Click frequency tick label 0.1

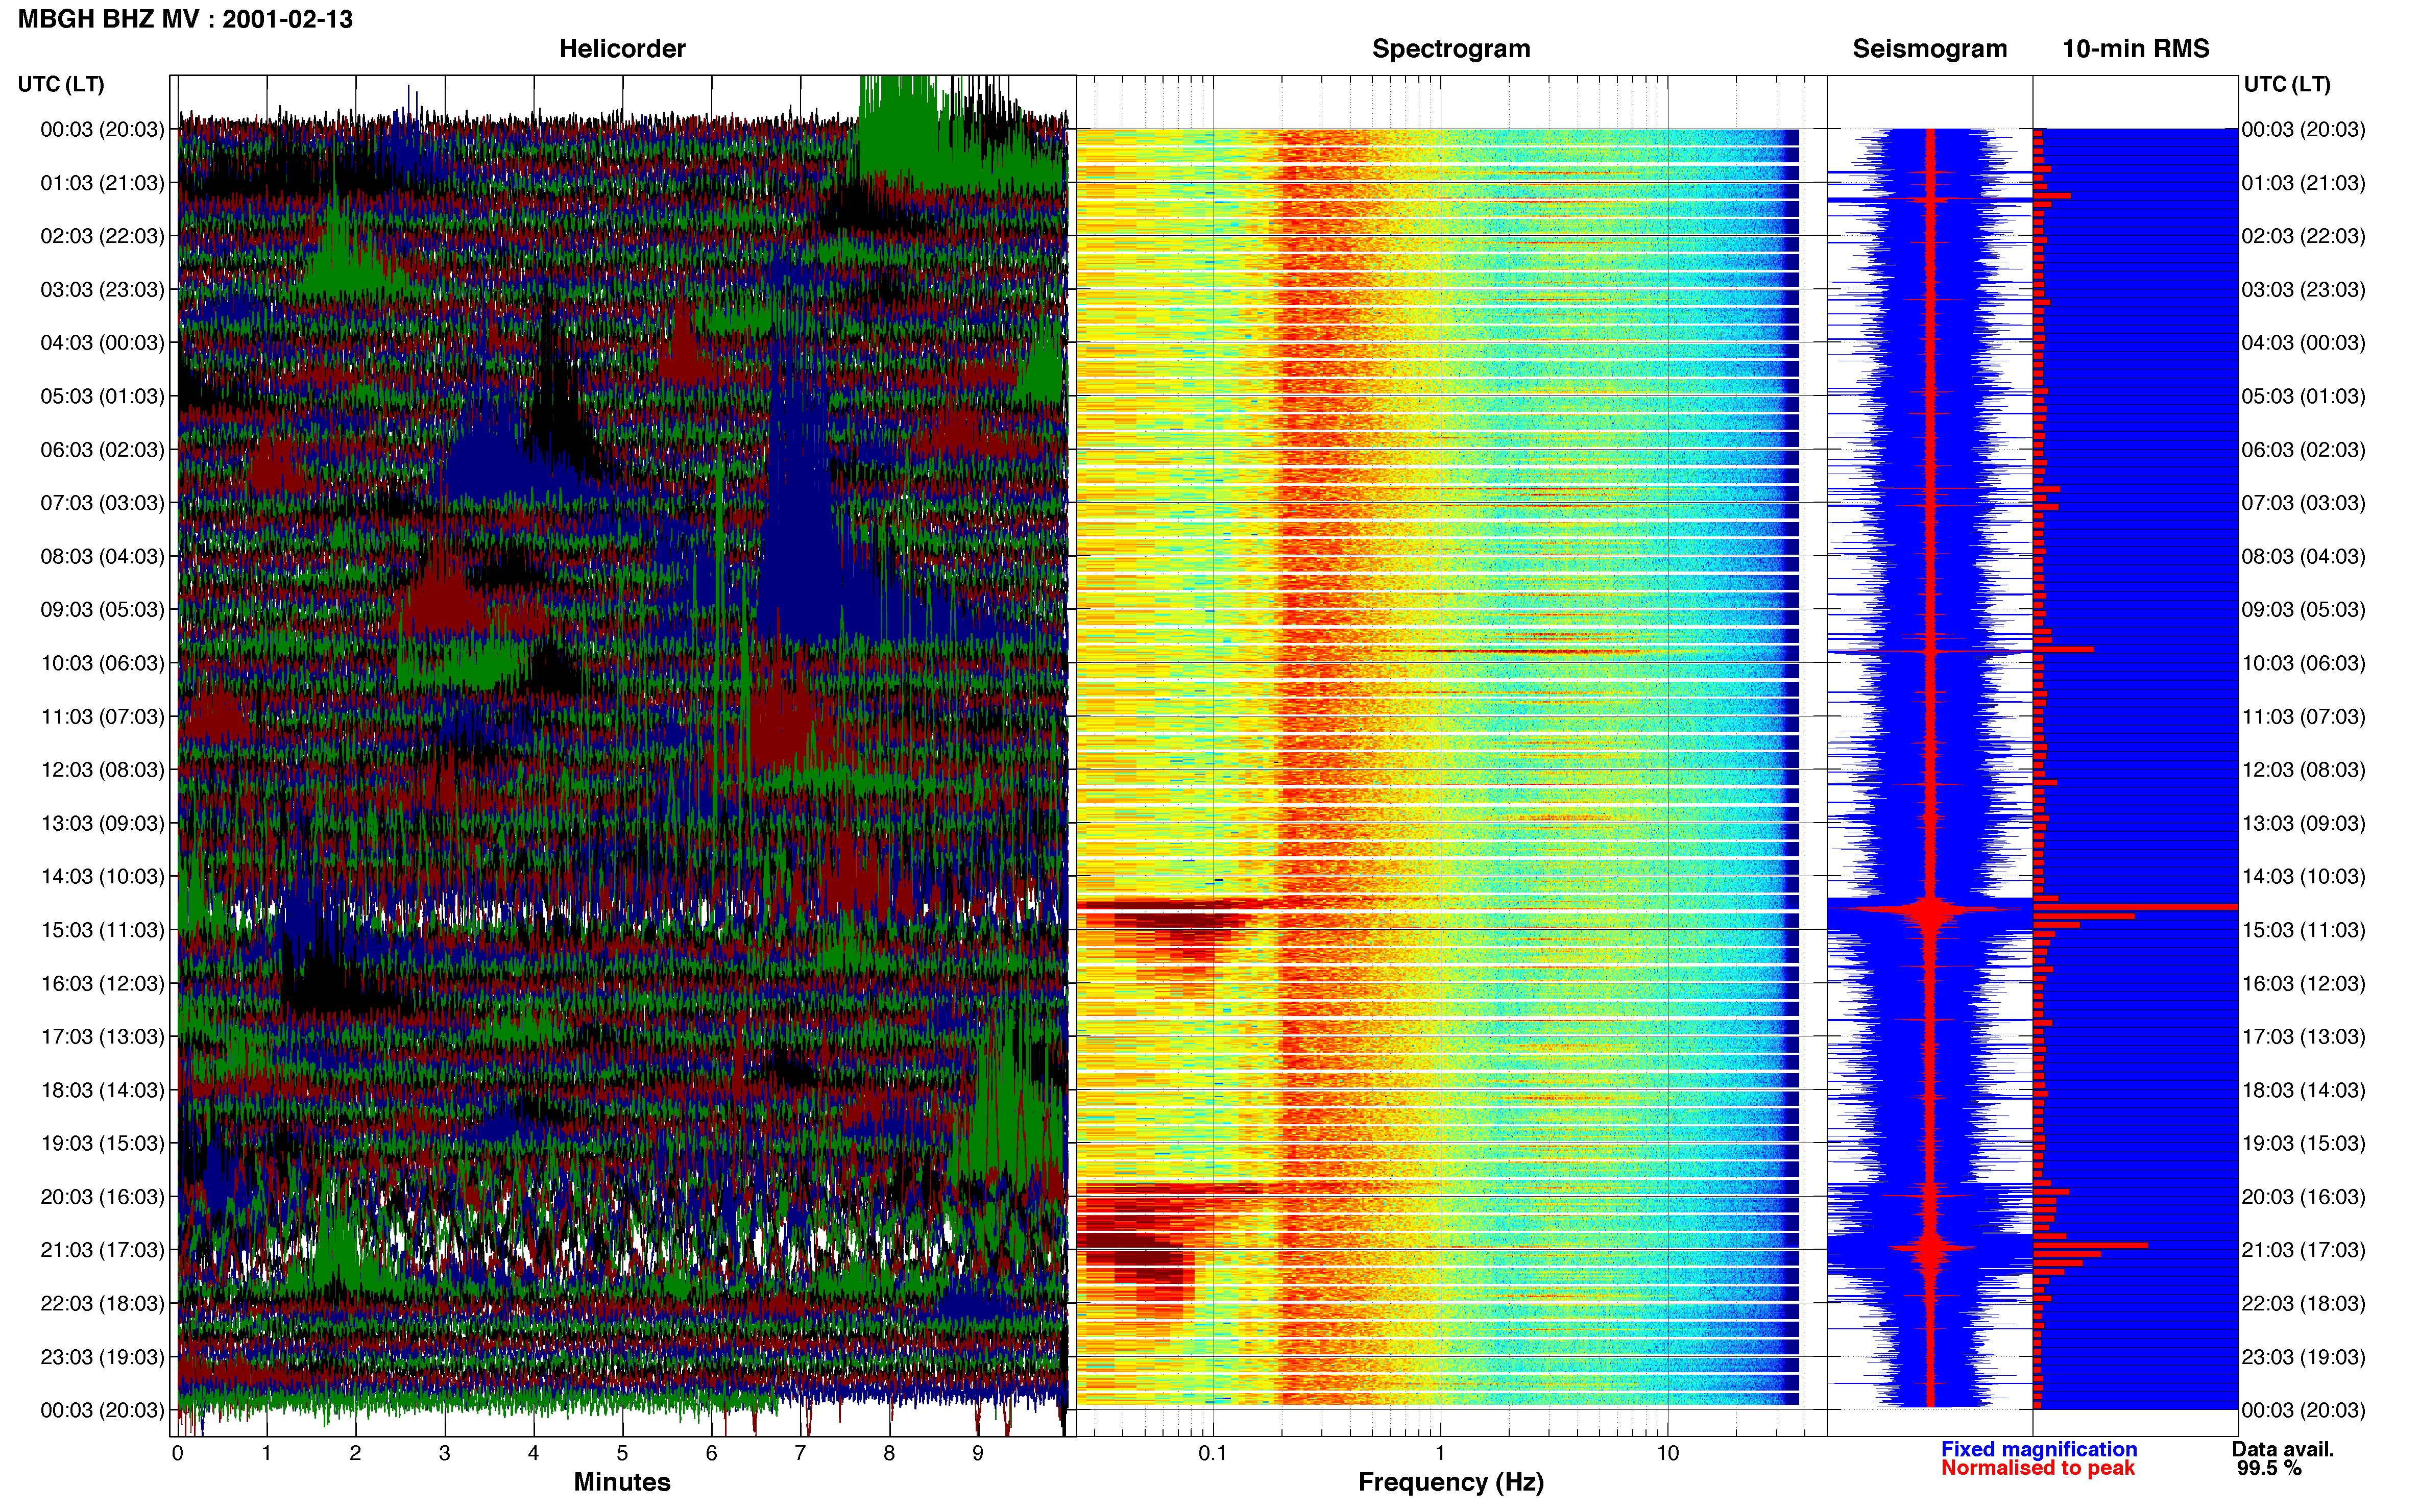tap(1213, 1454)
